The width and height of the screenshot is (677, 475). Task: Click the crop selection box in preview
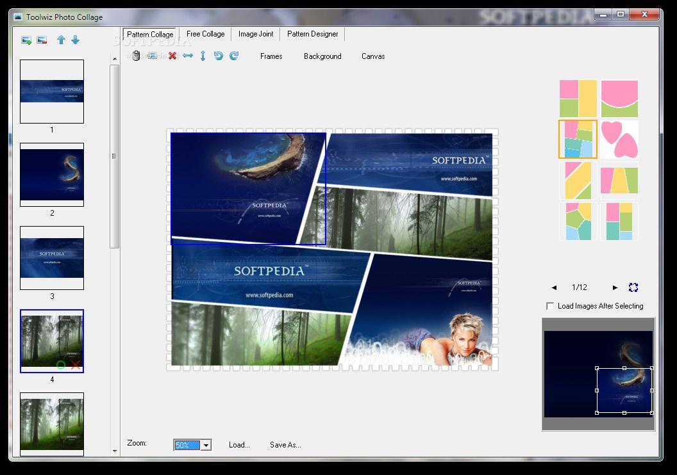tap(624, 390)
